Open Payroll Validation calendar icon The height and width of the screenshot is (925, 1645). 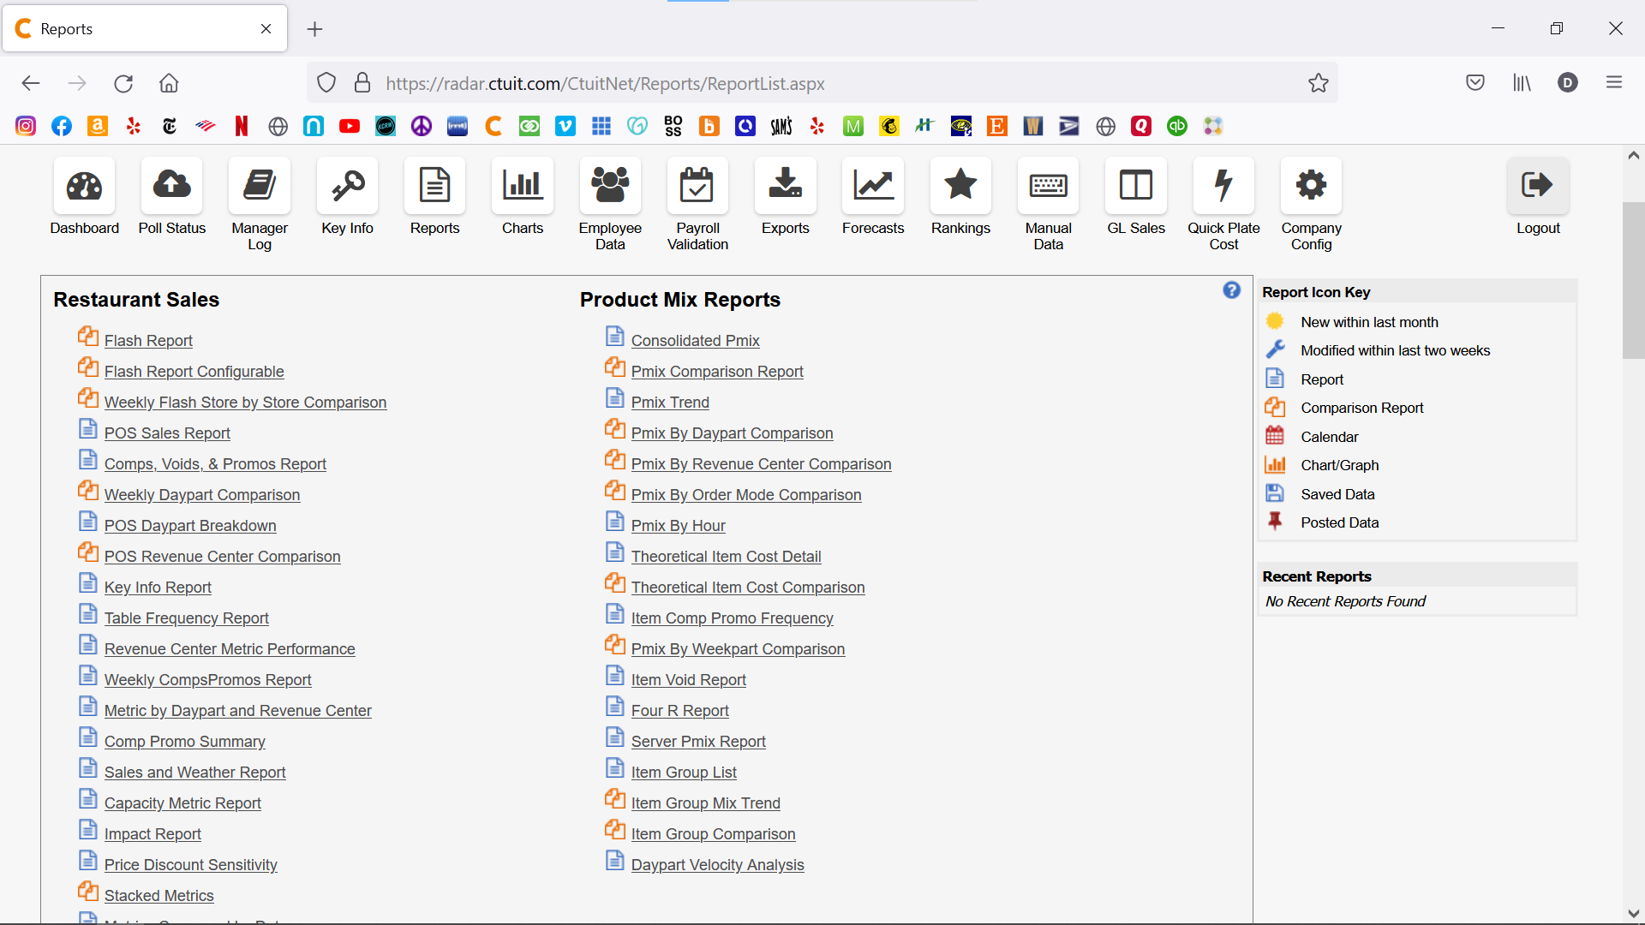(x=697, y=185)
